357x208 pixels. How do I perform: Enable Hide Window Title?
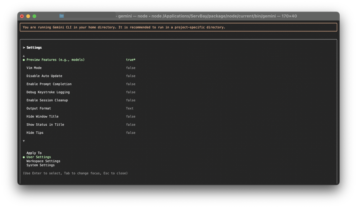[x=42, y=116]
